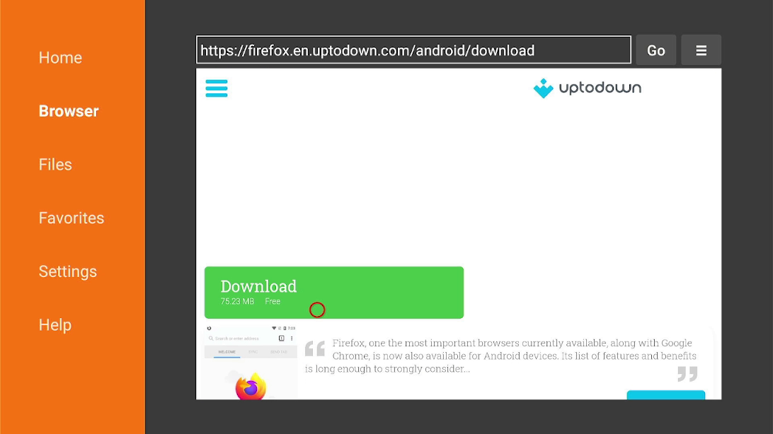Select the WELCOME tab in the preview
773x434 pixels.
coord(227,352)
